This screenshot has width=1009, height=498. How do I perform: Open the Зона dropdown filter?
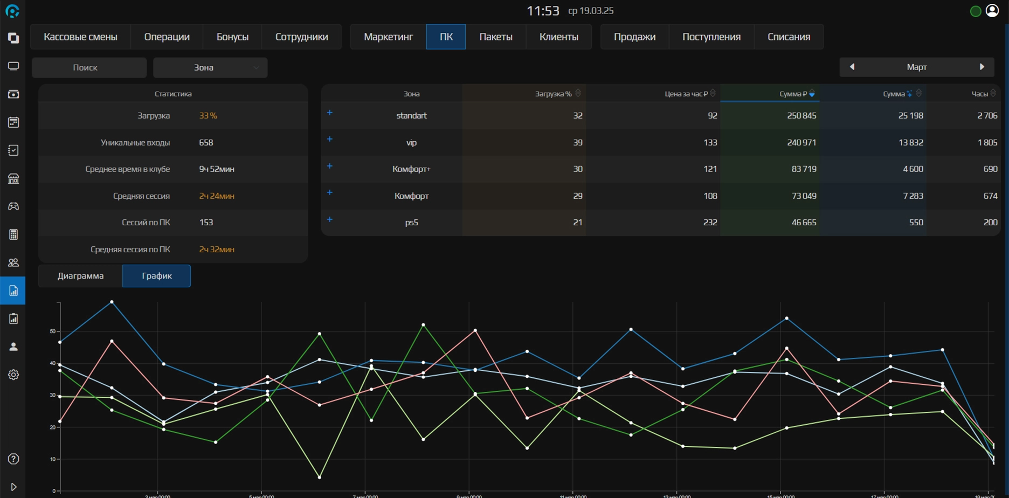pos(210,67)
